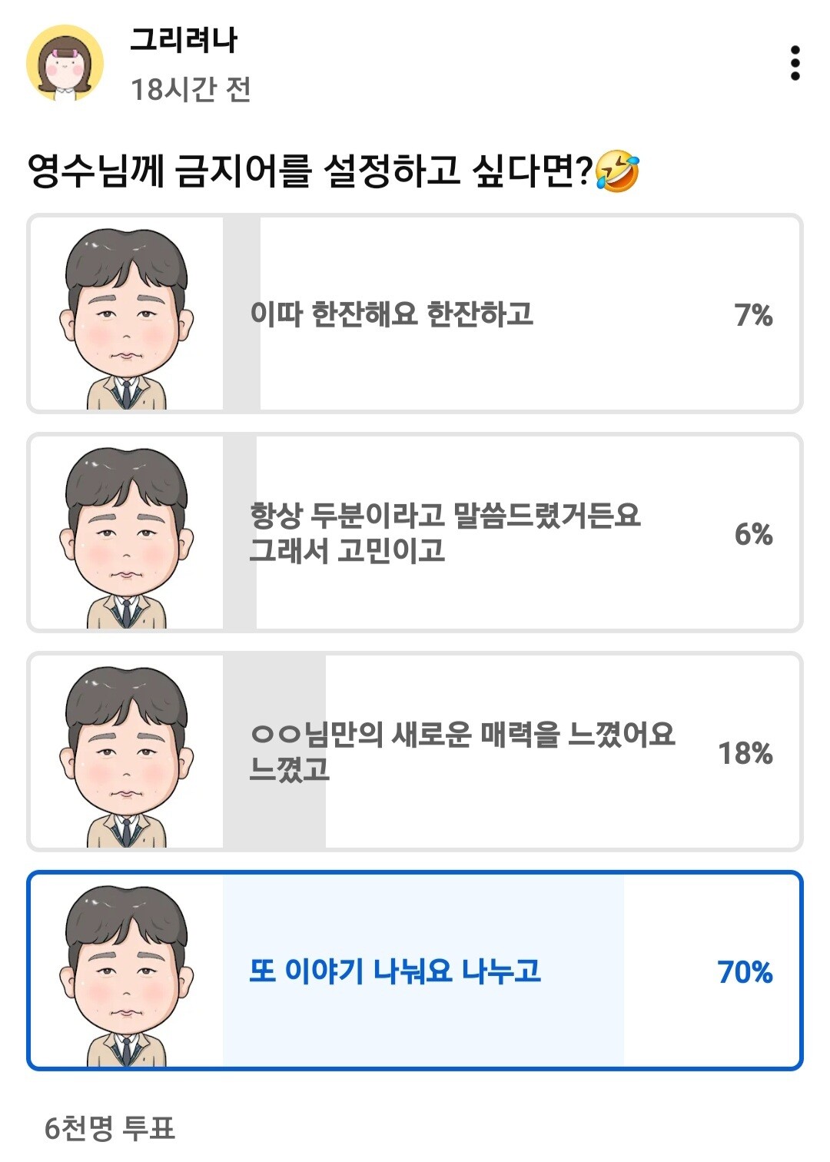Click the '6천명 투표' vote count

coord(110,1128)
